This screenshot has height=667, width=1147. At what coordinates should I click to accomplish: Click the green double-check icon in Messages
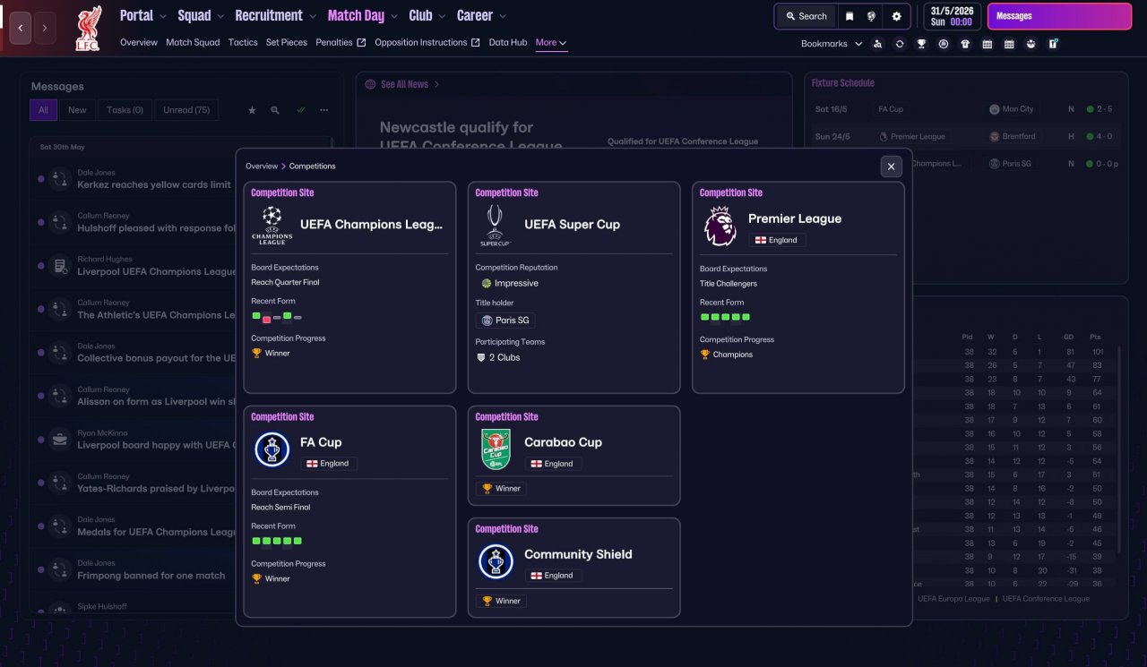click(300, 110)
